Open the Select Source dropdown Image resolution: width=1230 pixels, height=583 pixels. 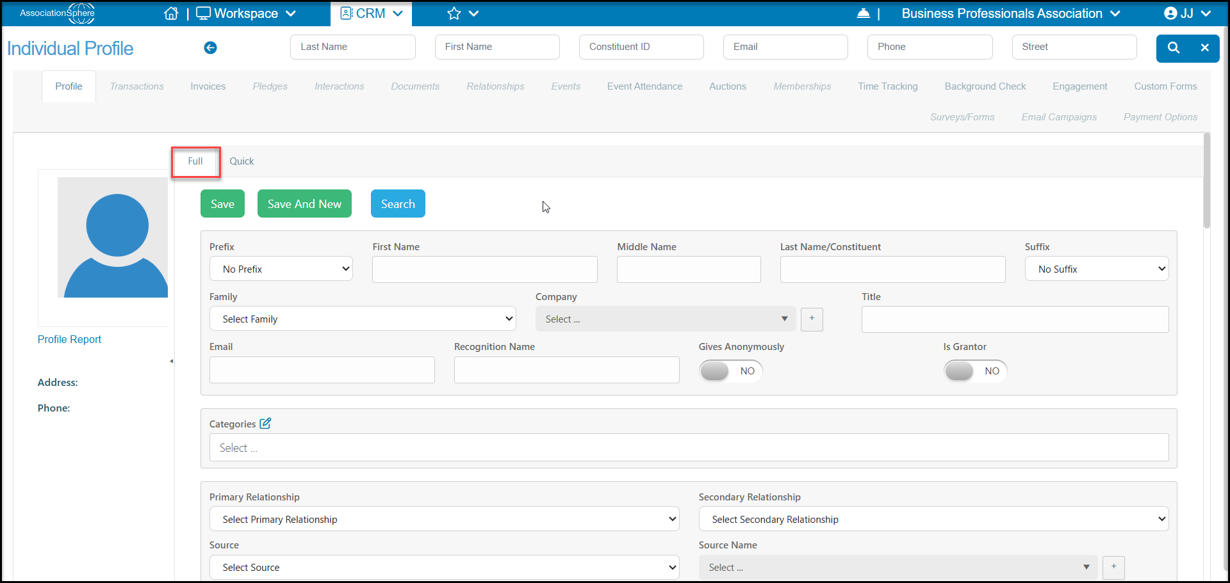click(445, 567)
